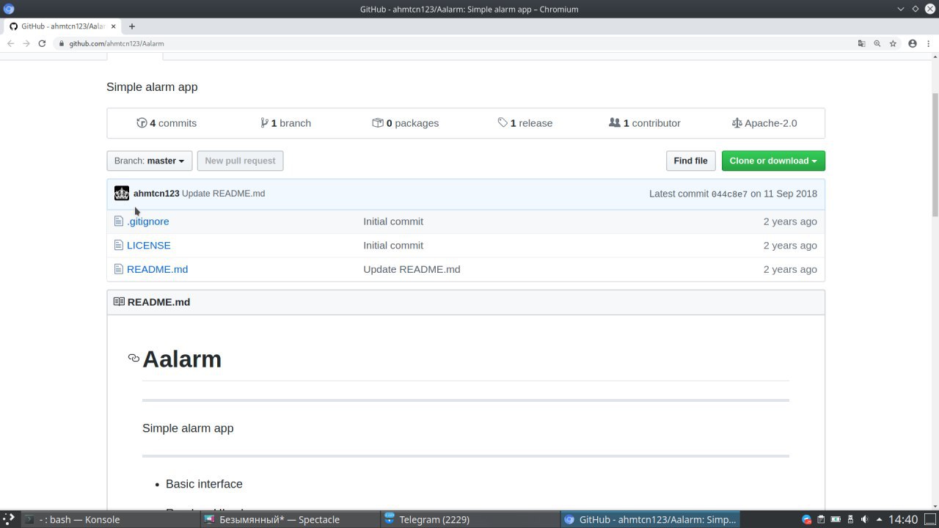The image size is (939, 528).
Task: Close the GitHub Aalarm browser tab
Action: [113, 26]
